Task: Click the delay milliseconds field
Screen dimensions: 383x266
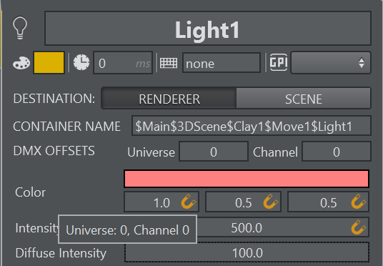Action: pyautogui.click(x=123, y=63)
